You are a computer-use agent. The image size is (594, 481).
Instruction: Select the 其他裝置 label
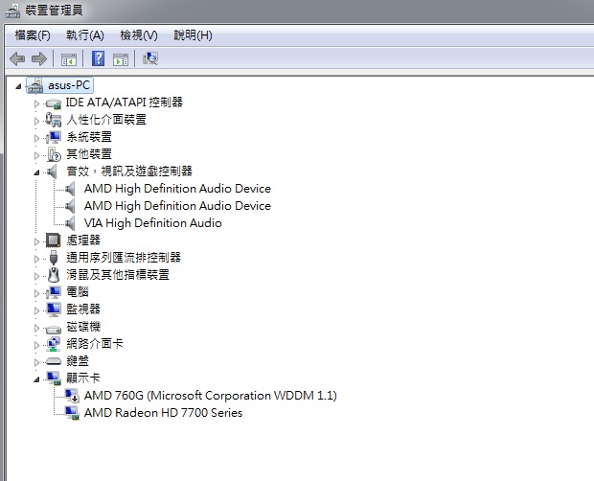[x=89, y=154]
